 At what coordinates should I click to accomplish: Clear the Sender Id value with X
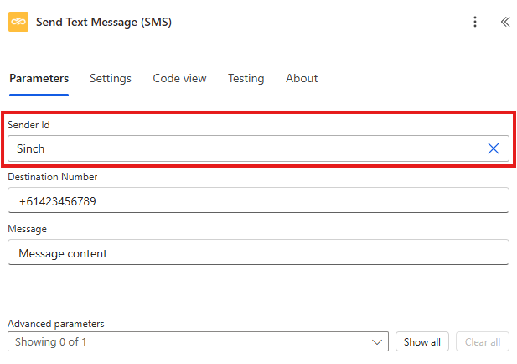pyautogui.click(x=494, y=148)
